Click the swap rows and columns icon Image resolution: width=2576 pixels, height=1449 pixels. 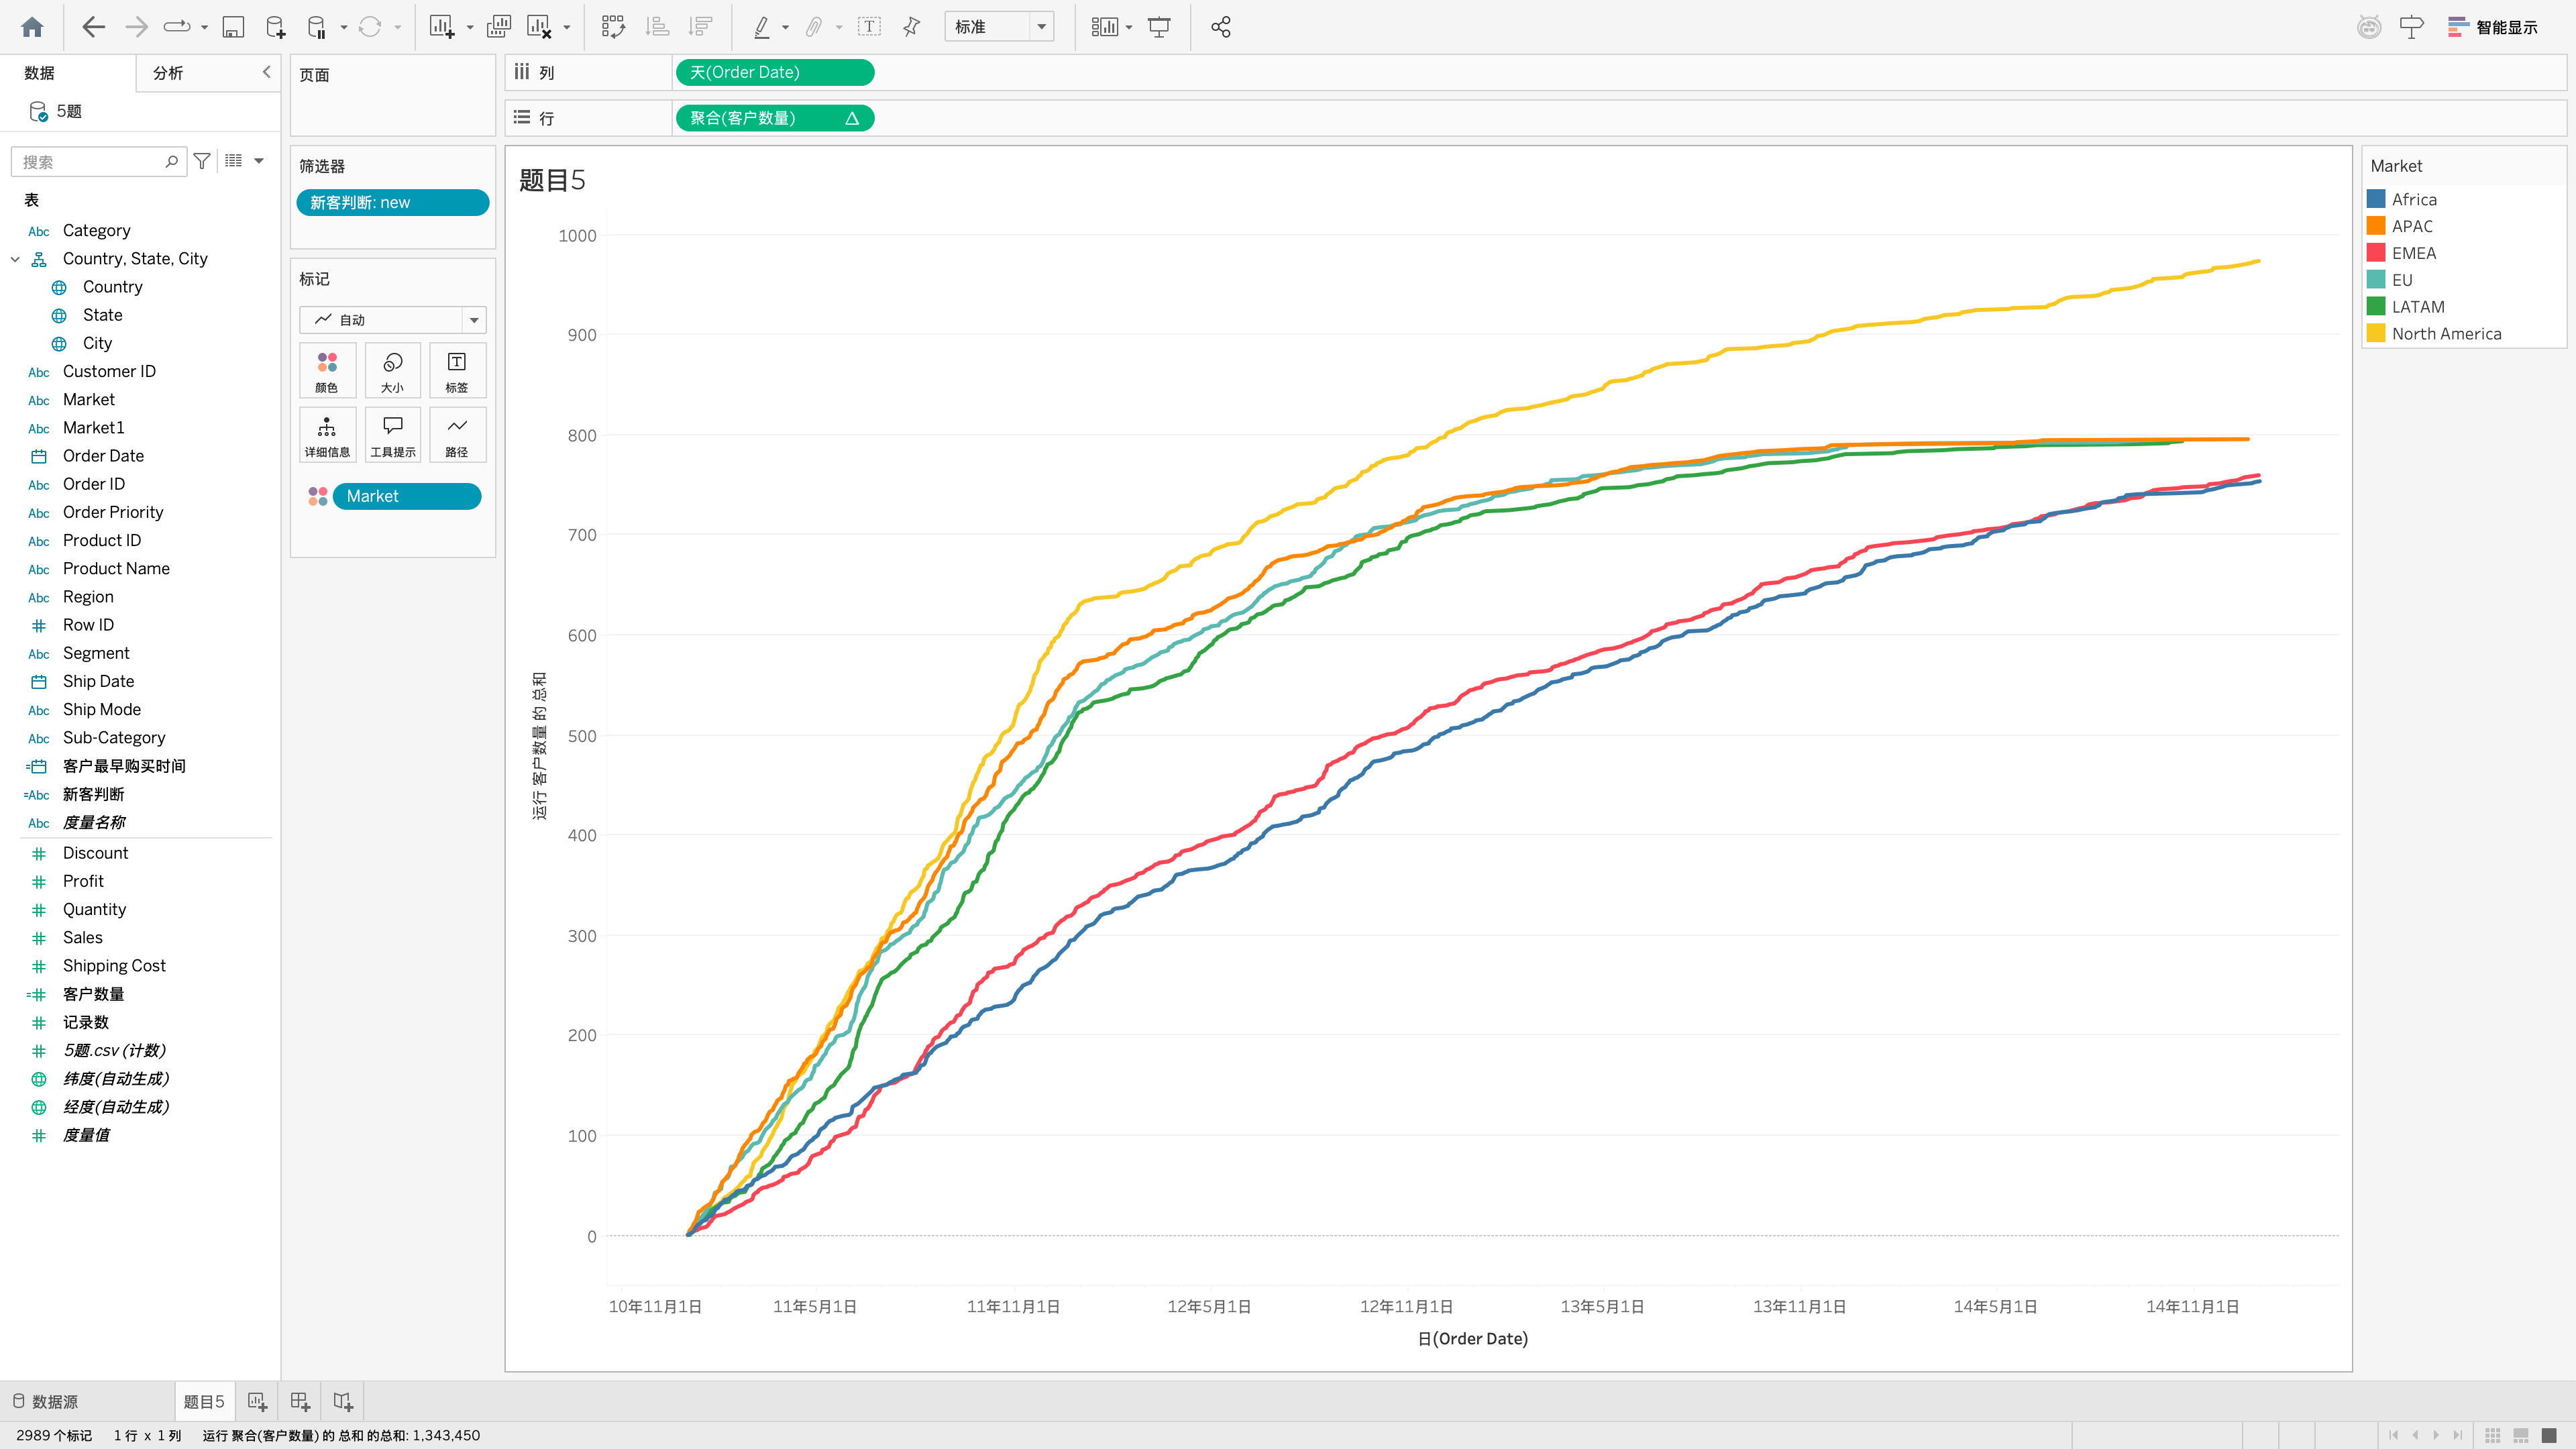pyautogui.click(x=613, y=27)
